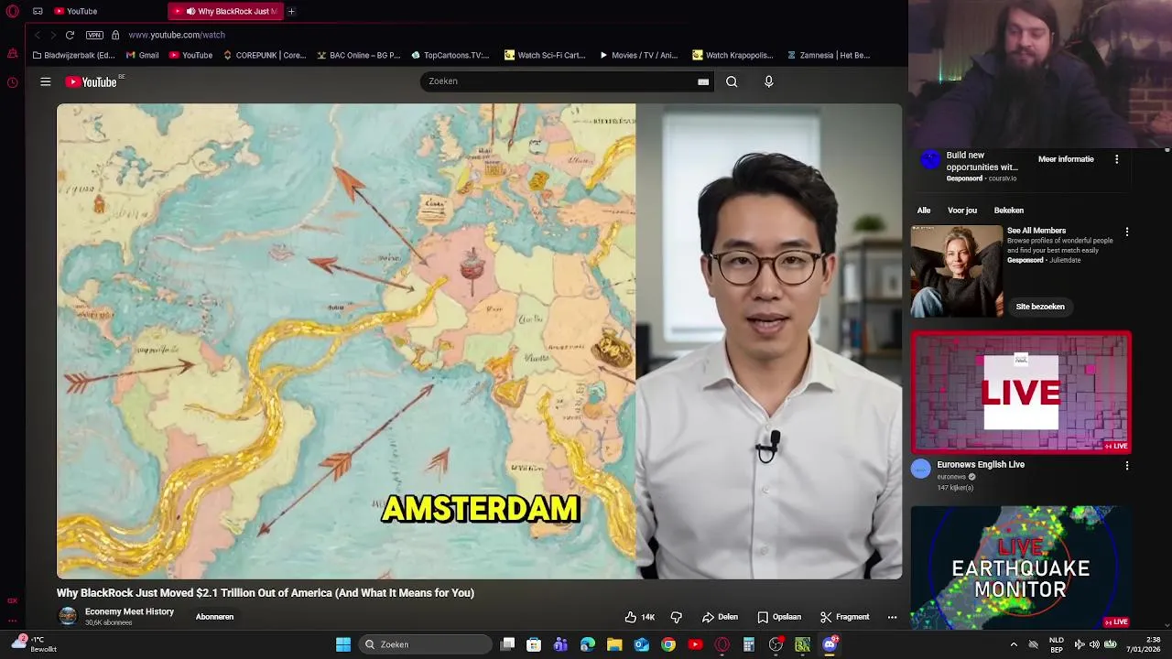Open the Watch Krapopolis bookmark
Screen dimensions: 1172x659
(733, 55)
